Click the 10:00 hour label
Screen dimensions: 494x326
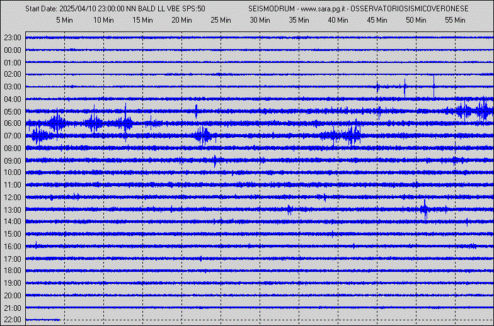coord(13,172)
